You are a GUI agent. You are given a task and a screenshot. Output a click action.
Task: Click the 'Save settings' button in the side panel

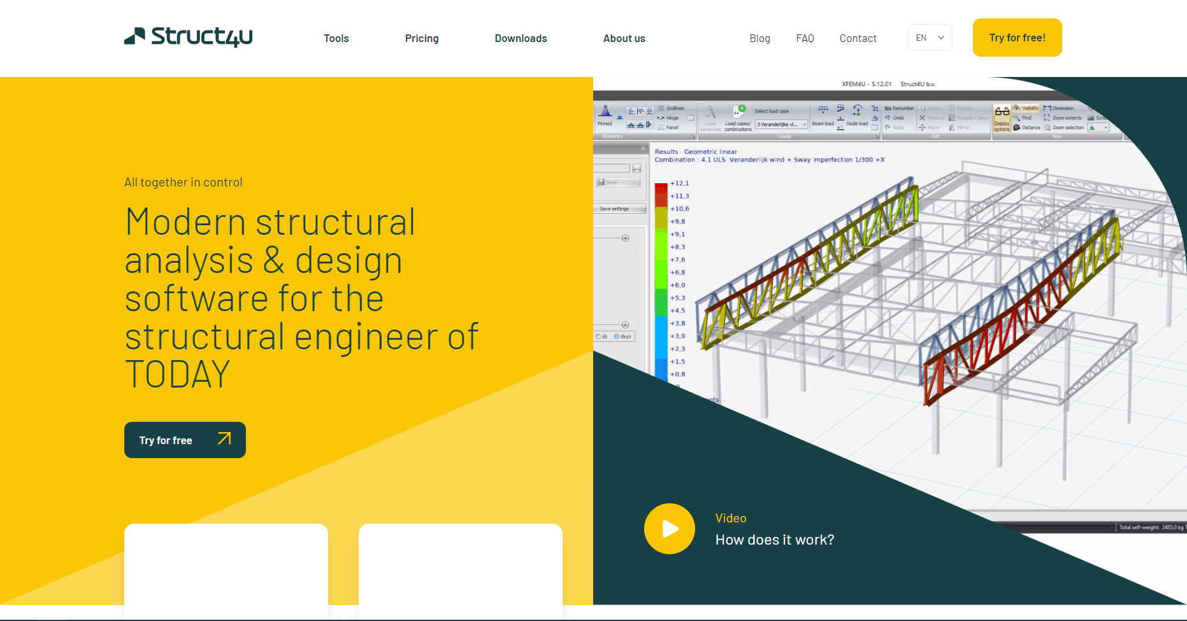pos(619,209)
